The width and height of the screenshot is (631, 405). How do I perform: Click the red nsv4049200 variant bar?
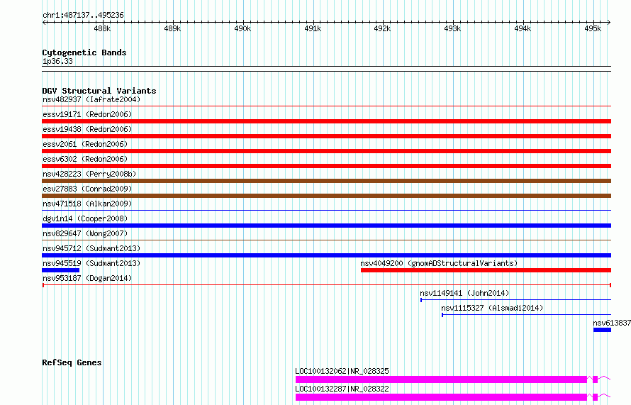pyautogui.click(x=486, y=270)
